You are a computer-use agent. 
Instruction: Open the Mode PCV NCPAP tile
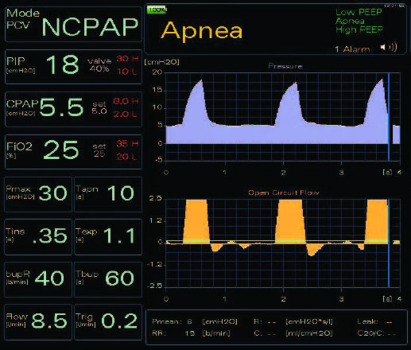(x=73, y=25)
